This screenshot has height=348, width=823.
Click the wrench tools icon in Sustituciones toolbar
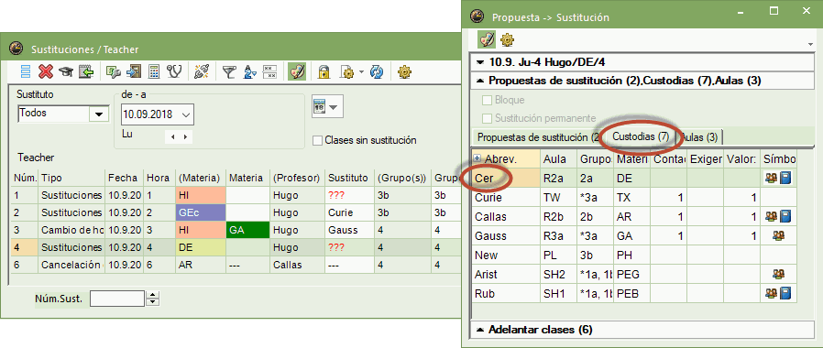pyautogui.click(x=114, y=71)
